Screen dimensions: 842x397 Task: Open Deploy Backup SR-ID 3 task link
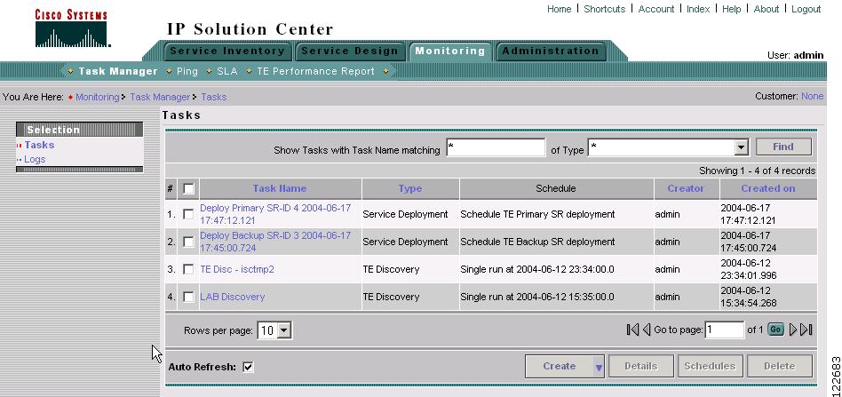point(275,242)
